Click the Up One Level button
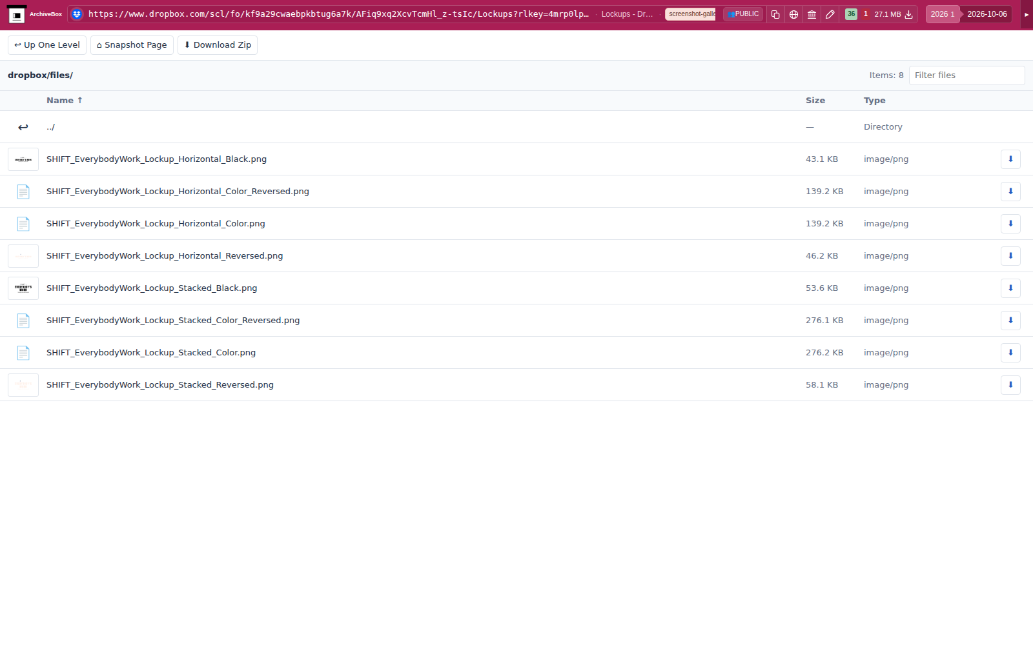This screenshot has width=1033, height=645. [47, 45]
